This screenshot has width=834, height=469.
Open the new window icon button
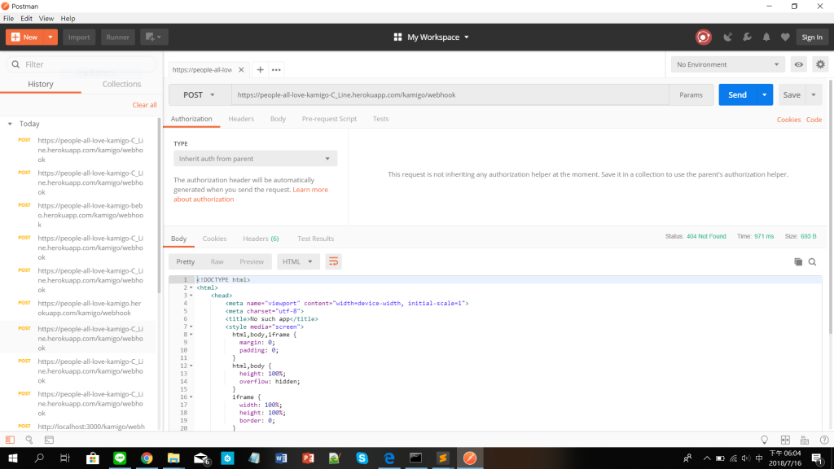154,37
